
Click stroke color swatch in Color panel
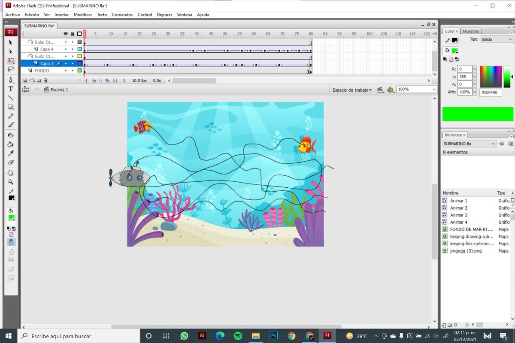(x=454, y=40)
